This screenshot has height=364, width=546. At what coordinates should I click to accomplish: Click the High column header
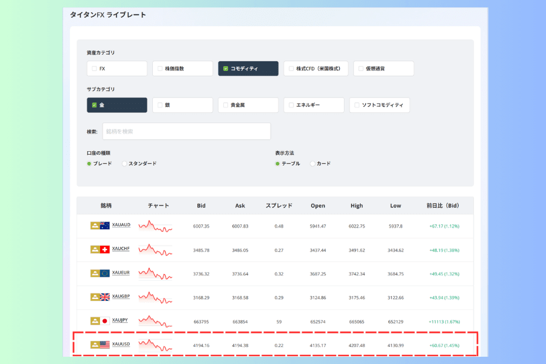point(357,206)
